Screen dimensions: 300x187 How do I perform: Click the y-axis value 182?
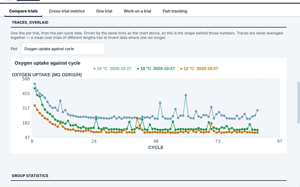(26, 123)
